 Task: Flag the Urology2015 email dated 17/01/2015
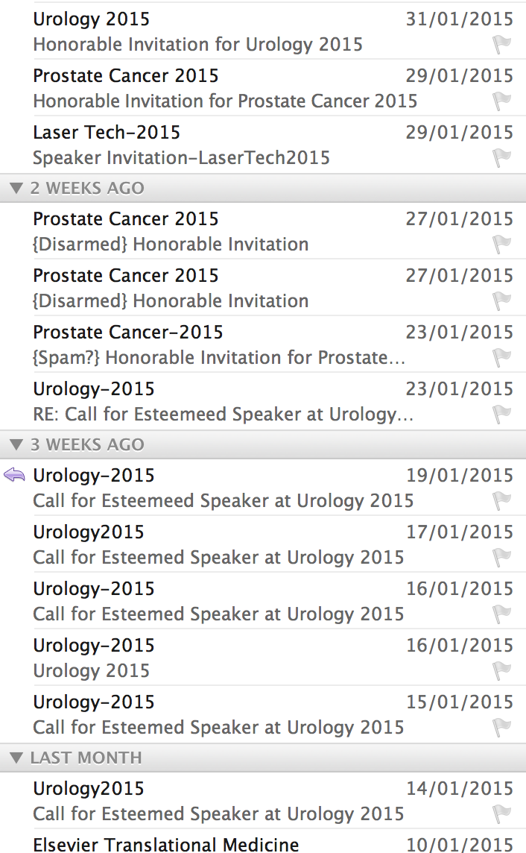[x=503, y=558]
